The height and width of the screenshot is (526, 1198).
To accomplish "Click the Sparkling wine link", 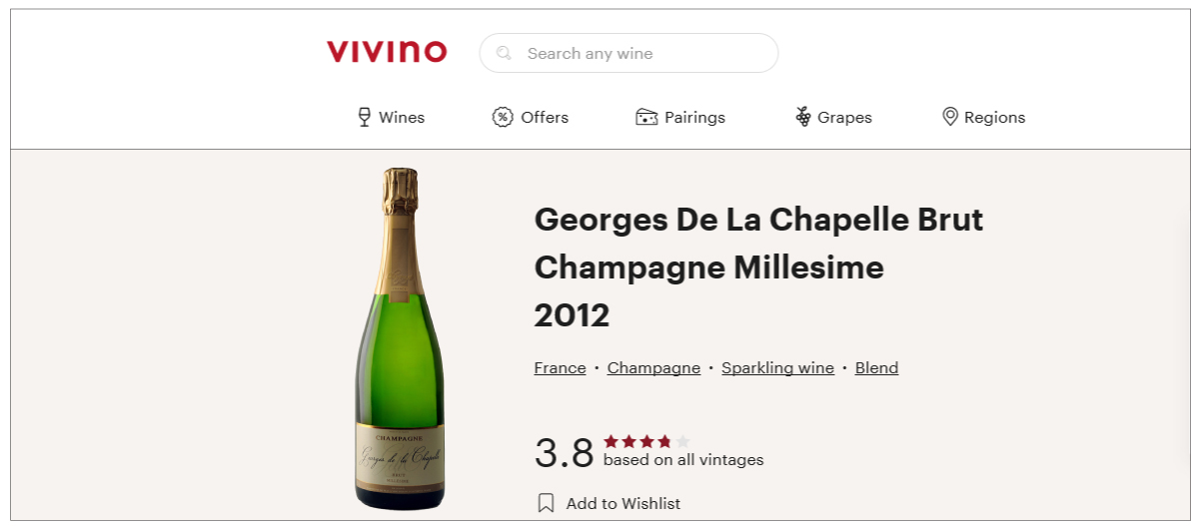I will (x=777, y=368).
